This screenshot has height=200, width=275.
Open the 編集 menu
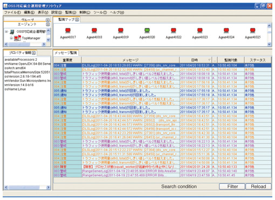[29, 12]
